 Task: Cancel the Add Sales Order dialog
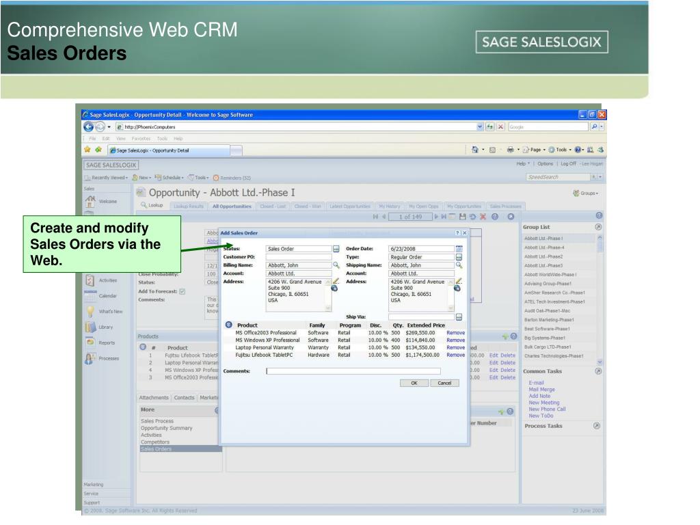pyautogui.click(x=444, y=383)
